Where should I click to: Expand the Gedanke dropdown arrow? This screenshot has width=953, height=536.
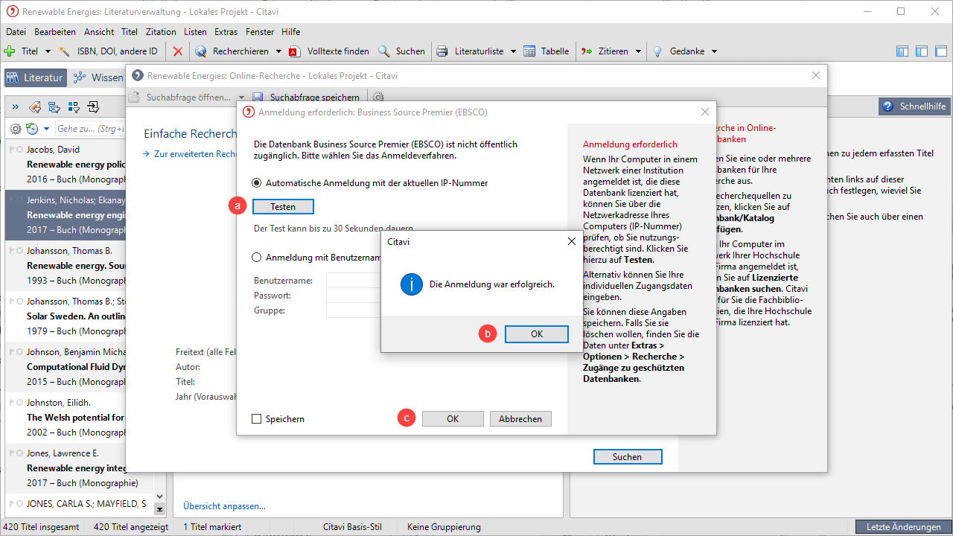point(714,51)
